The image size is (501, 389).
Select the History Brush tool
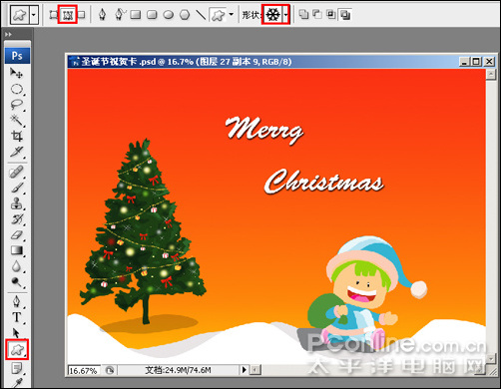(17, 219)
